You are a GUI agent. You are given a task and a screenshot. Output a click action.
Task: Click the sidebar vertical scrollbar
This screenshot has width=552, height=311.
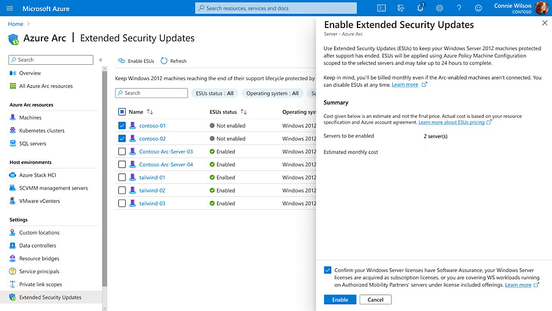tap(104, 183)
